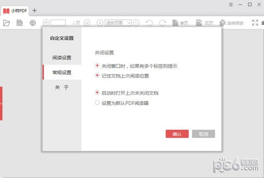The height and width of the screenshot is (178, 264).
Task: Open 阅读设置 settings section
Action: click(x=62, y=58)
